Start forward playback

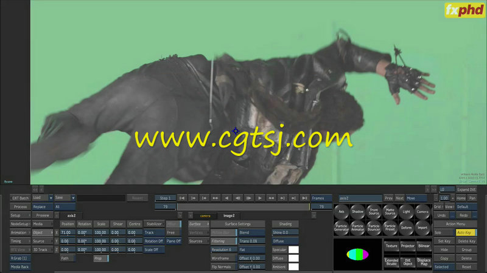[260, 198]
